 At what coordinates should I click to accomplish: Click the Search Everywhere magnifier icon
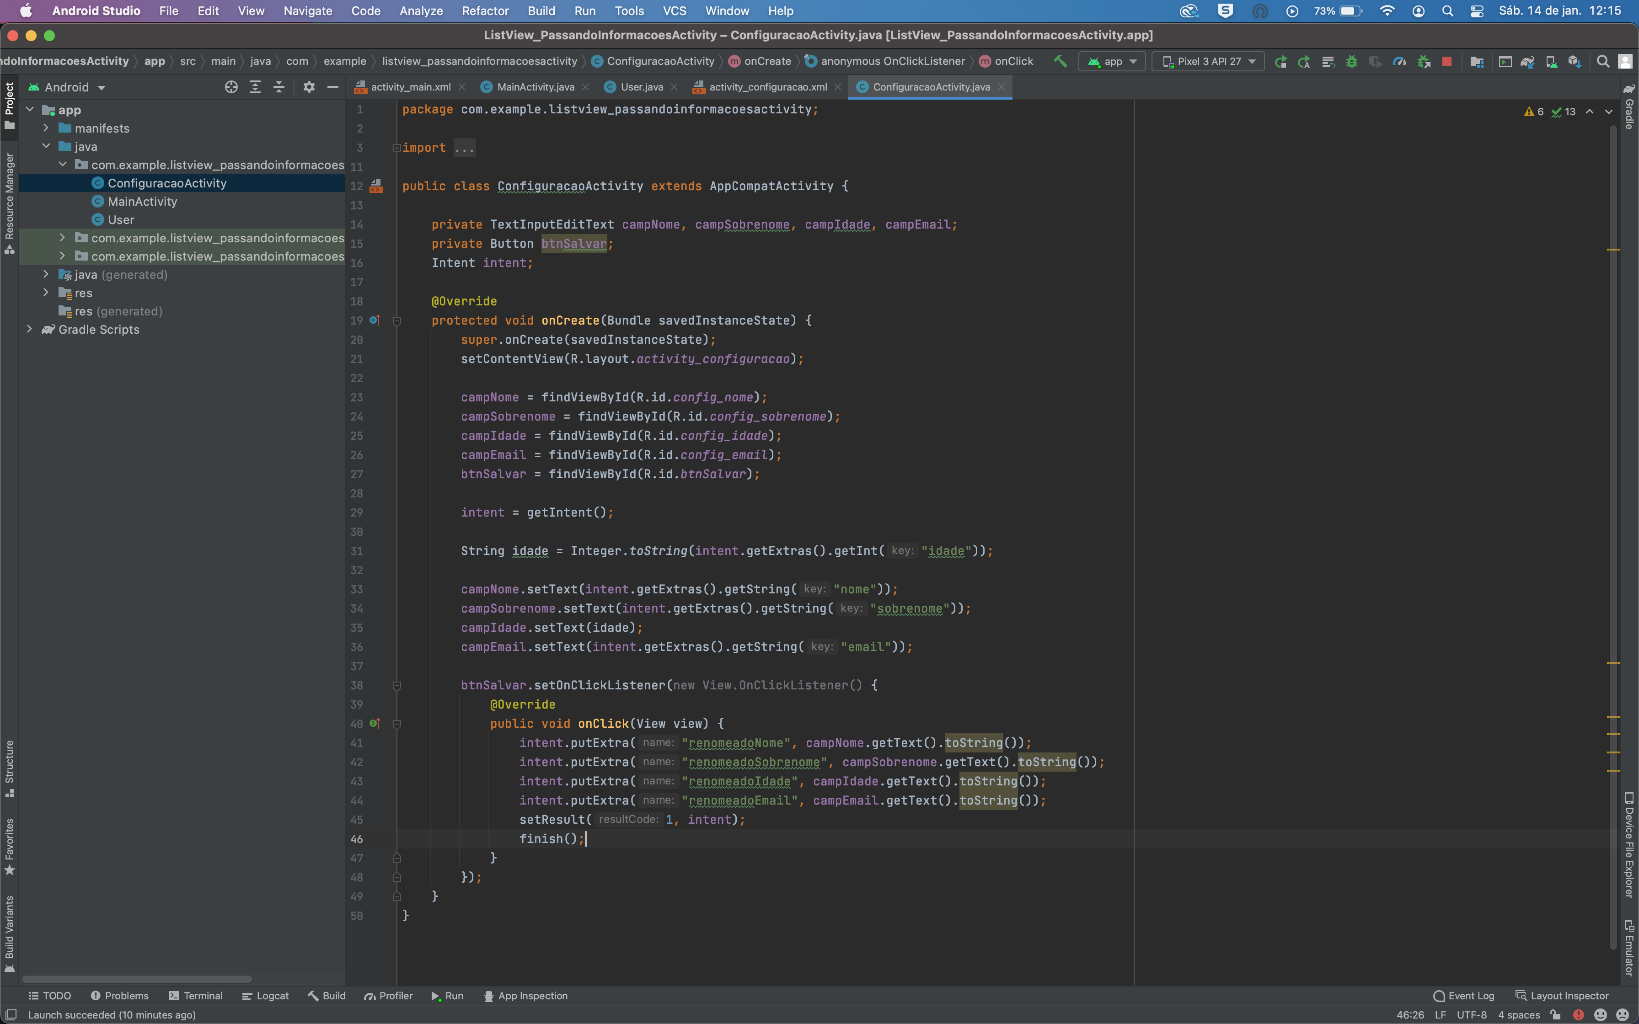[x=1602, y=62]
